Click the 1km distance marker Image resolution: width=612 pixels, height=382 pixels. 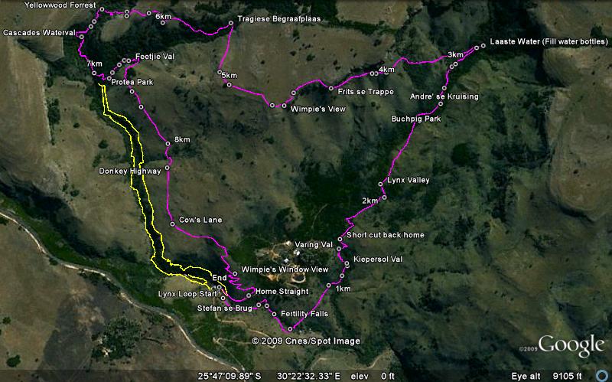coord(329,286)
